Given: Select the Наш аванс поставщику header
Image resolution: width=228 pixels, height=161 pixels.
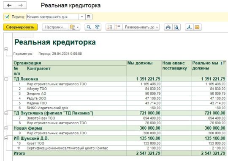Looking at the screenshot, I should point(176,68).
